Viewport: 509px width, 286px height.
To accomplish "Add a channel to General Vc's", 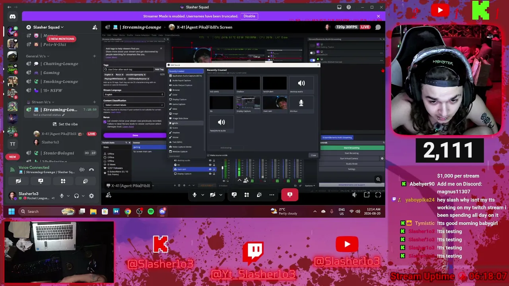I will 94,56.
